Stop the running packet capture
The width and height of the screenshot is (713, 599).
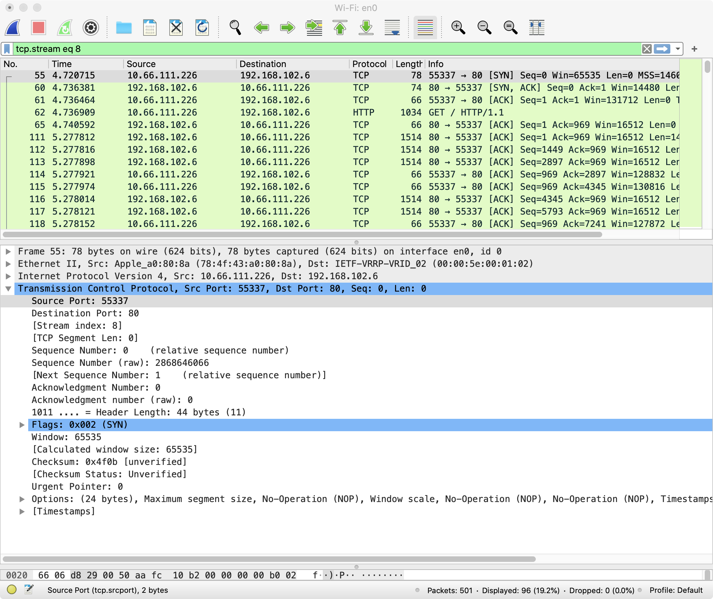tap(39, 28)
